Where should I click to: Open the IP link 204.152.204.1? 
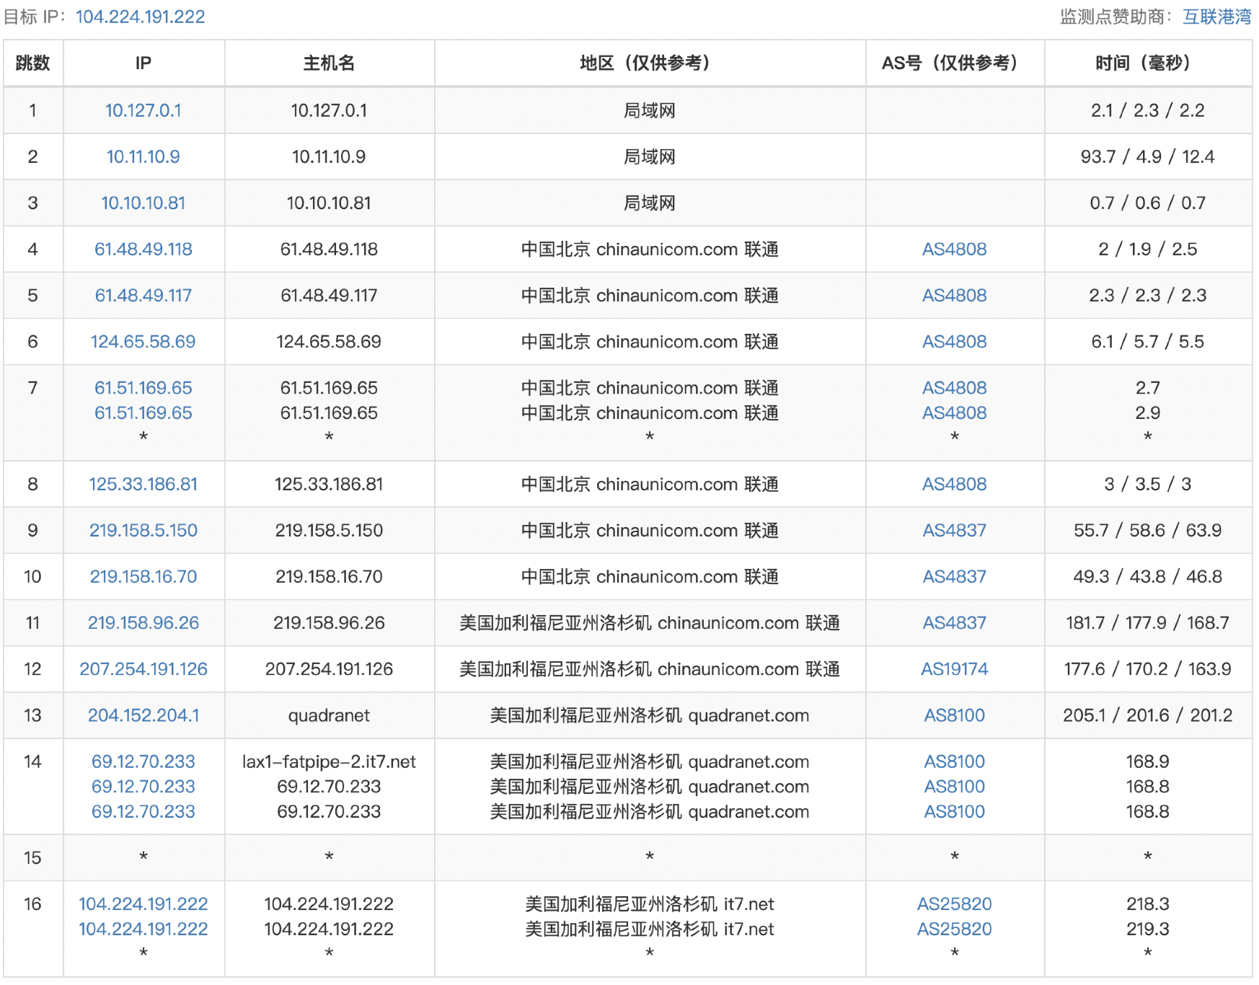pos(143,715)
